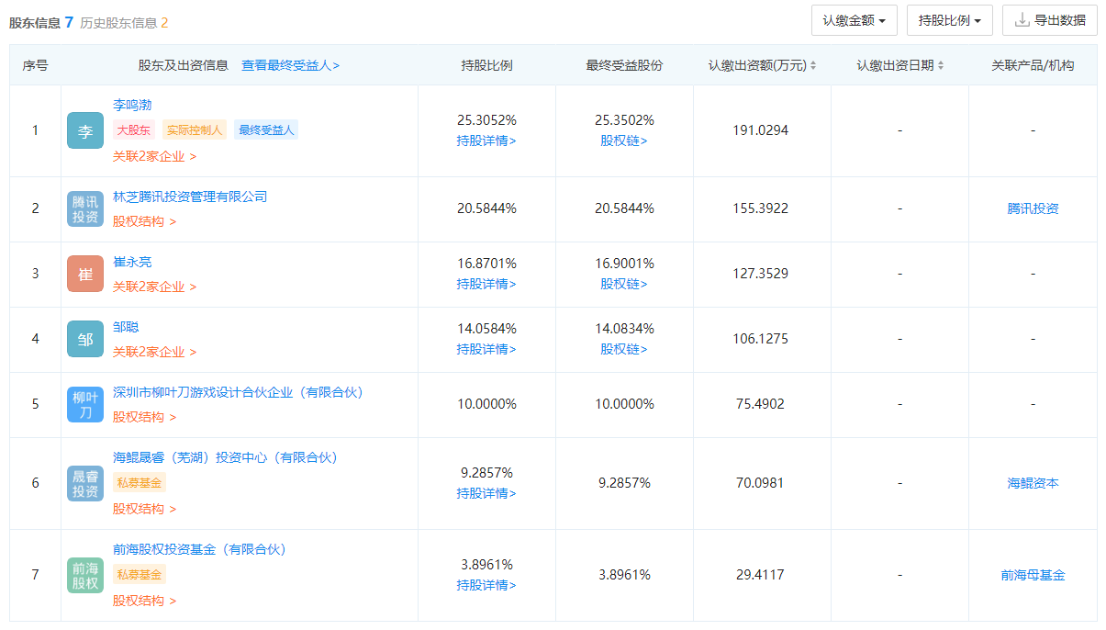The image size is (1106, 630).
Task: Expand 股权结构 for 柳叶刀游戏设计
Action: tap(144, 417)
